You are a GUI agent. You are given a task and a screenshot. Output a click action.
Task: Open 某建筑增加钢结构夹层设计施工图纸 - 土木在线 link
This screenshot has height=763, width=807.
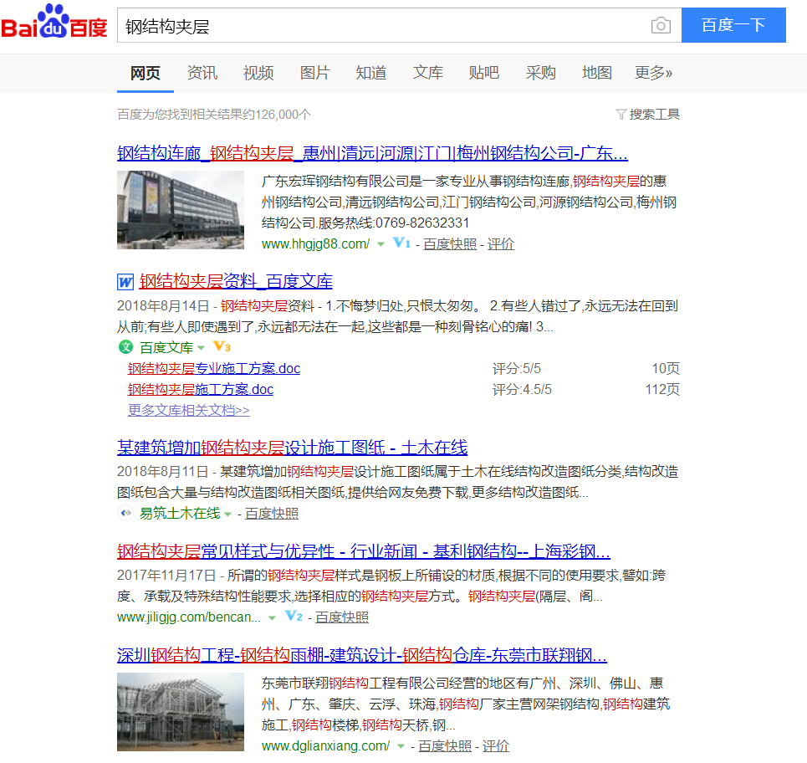[292, 448]
